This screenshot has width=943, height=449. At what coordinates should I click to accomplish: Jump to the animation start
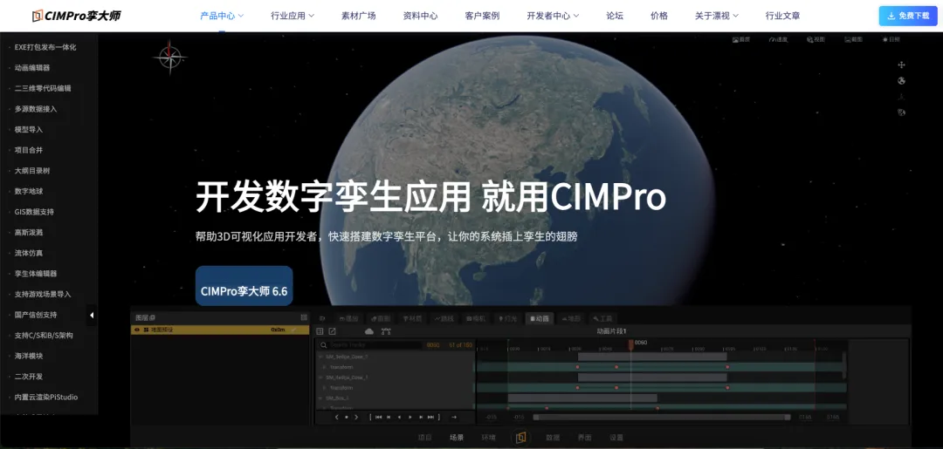378,418
